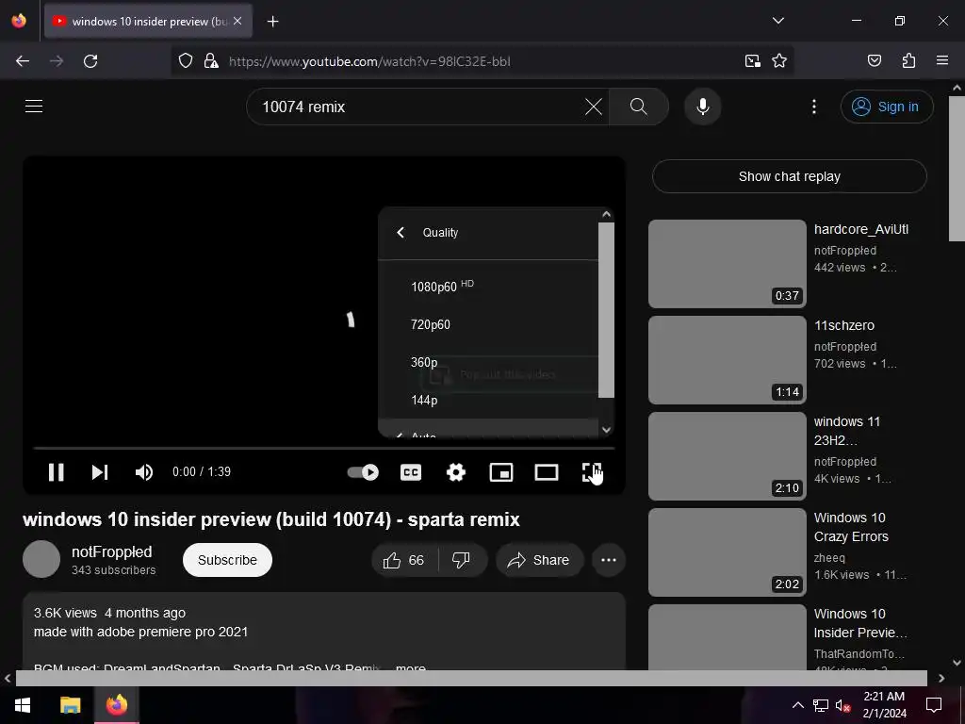The height and width of the screenshot is (724, 965).
Task: Reload the current page
Action: pyautogui.click(x=90, y=61)
